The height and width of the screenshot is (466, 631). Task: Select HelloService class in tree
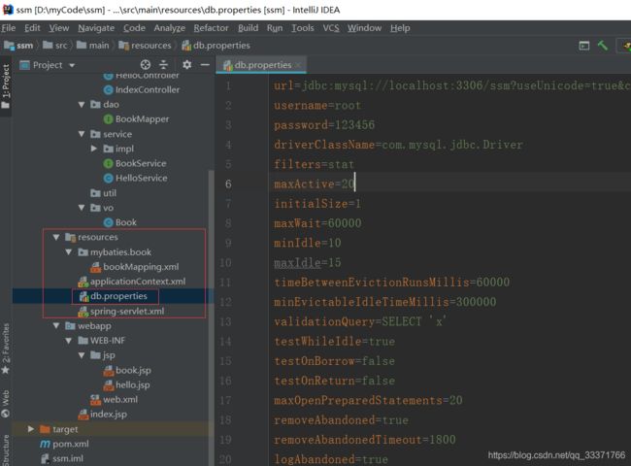point(135,178)
